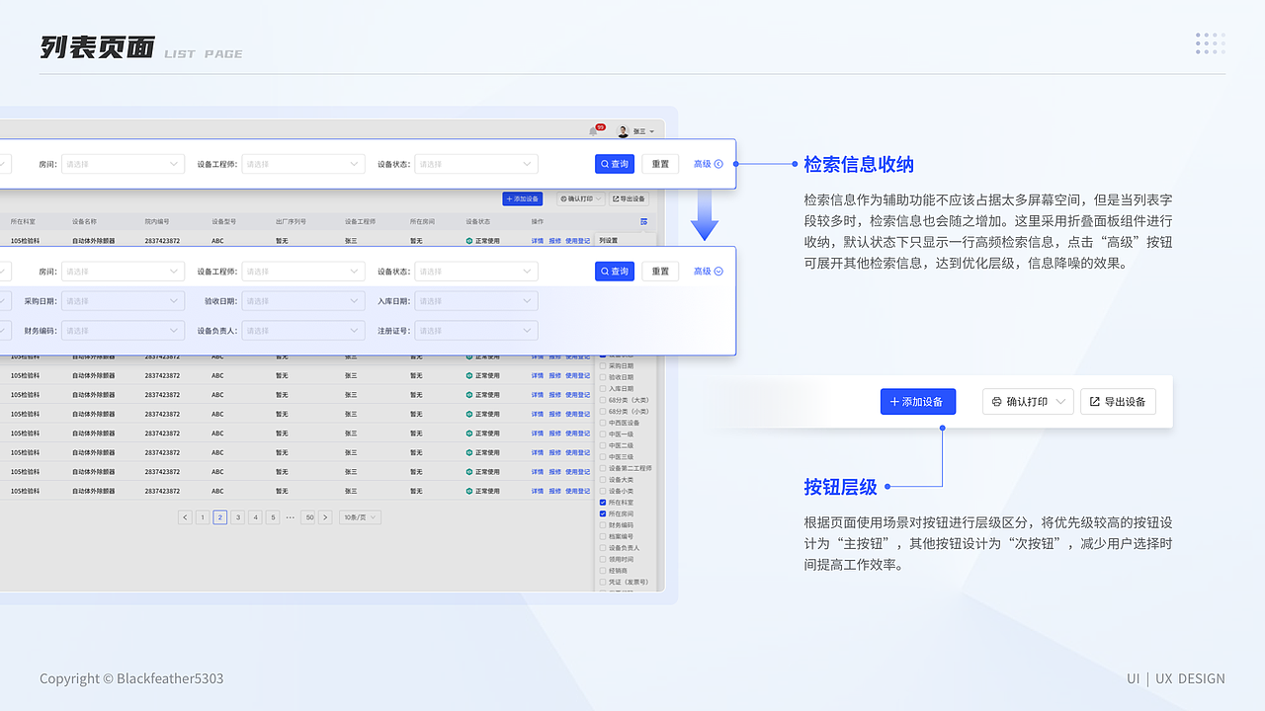Open the 设备状态 selection dropdown
This screenshot has width=1265, height=711.
coord(475,164)
